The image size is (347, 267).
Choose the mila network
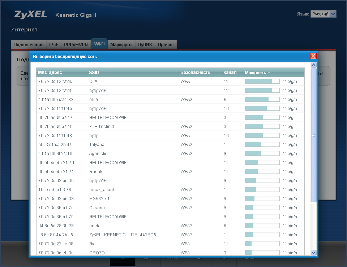170,100
